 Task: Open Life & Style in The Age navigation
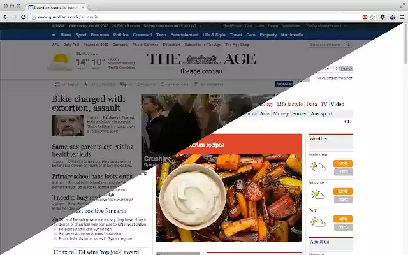click(214, 35)
